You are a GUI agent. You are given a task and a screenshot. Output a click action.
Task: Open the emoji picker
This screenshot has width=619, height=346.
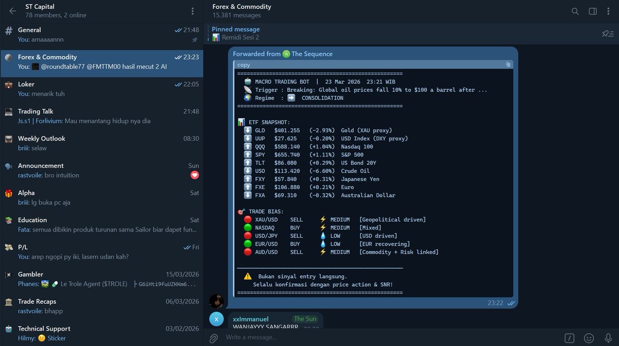coord(589,338)
